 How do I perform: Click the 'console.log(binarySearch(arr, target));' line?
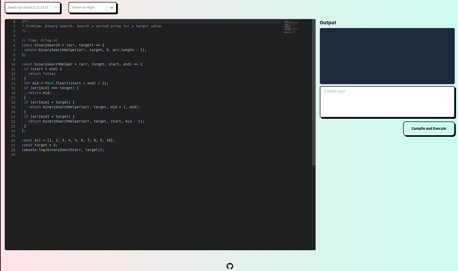click(63, 150)
